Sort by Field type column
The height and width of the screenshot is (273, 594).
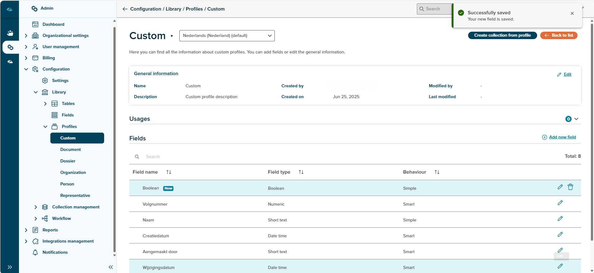pyautogui.click(x=301, y=172)
